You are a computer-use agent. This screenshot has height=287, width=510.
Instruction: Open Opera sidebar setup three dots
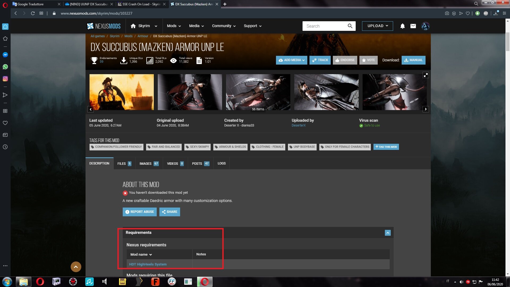(x=5, y=266)
